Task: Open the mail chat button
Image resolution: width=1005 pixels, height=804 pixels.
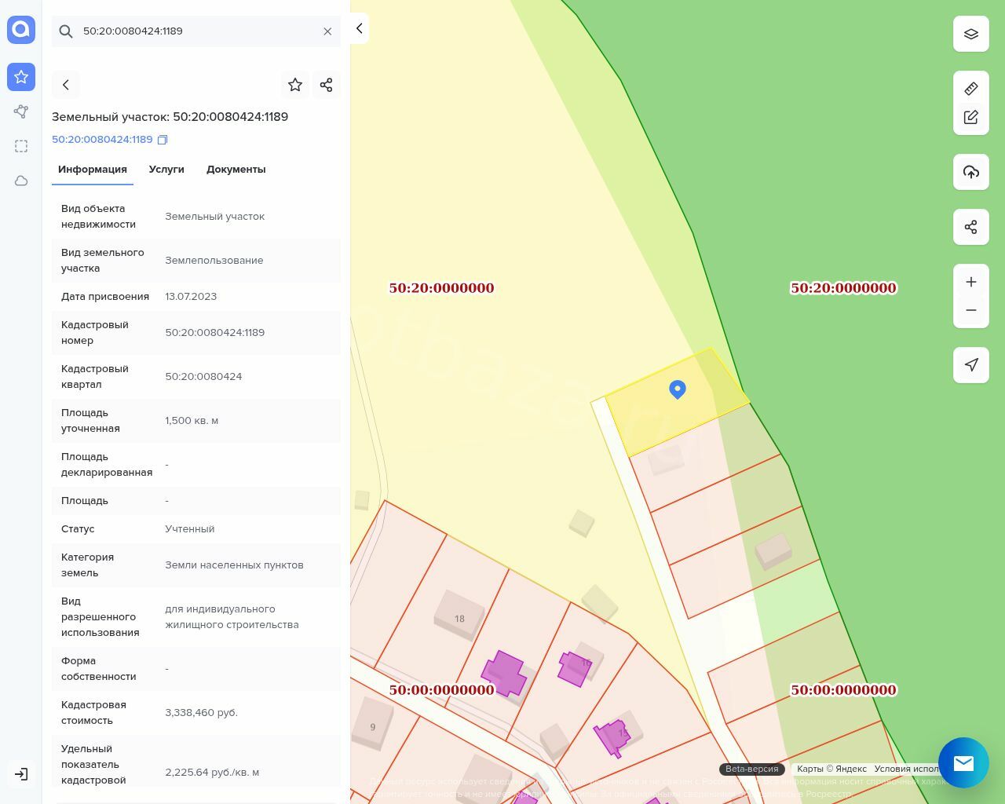Action: (963, 762)
